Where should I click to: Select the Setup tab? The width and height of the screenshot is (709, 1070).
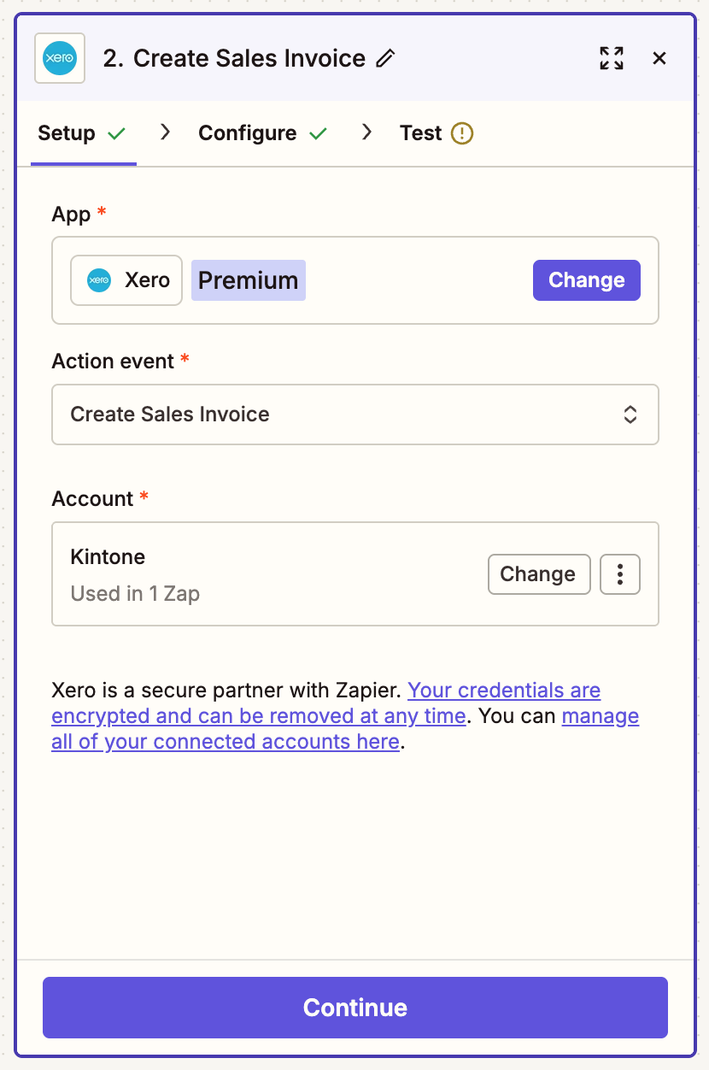coord(67,132)
